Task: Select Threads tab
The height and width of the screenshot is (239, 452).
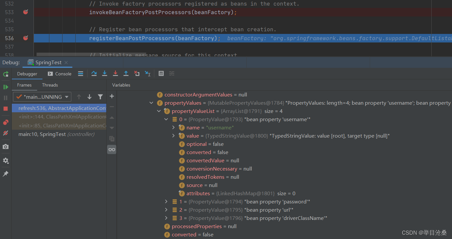Action: click(x=50, y=85)
